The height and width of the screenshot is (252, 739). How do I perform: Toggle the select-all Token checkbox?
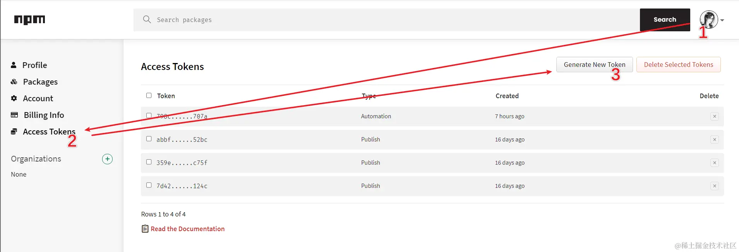(x=149, y=95)
